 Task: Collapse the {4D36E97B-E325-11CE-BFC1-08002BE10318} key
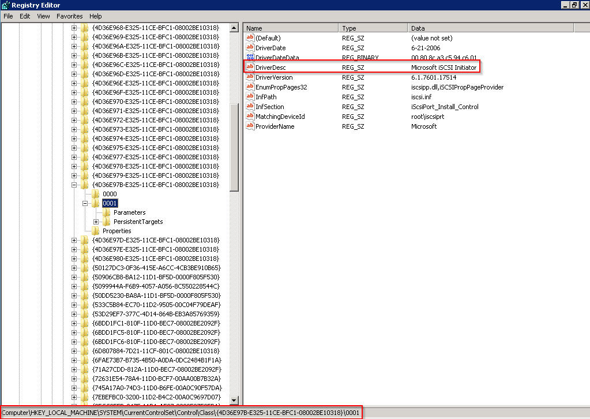pos(74,185)
